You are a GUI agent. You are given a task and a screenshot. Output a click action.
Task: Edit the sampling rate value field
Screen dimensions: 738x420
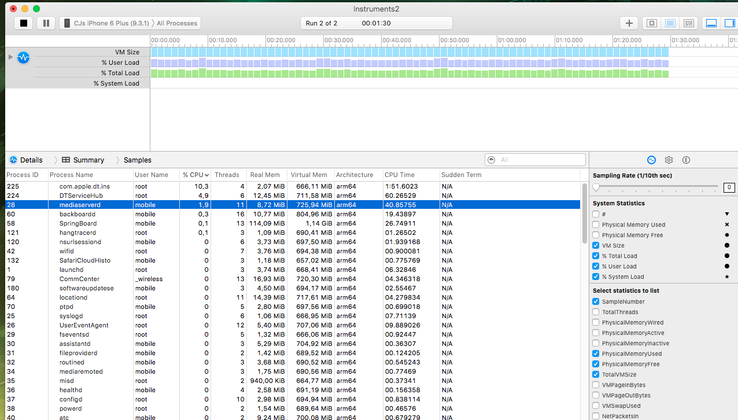(729, 187)
